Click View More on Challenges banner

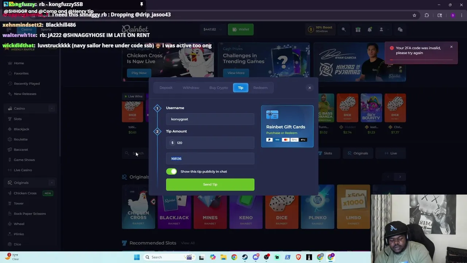[236, 73]
